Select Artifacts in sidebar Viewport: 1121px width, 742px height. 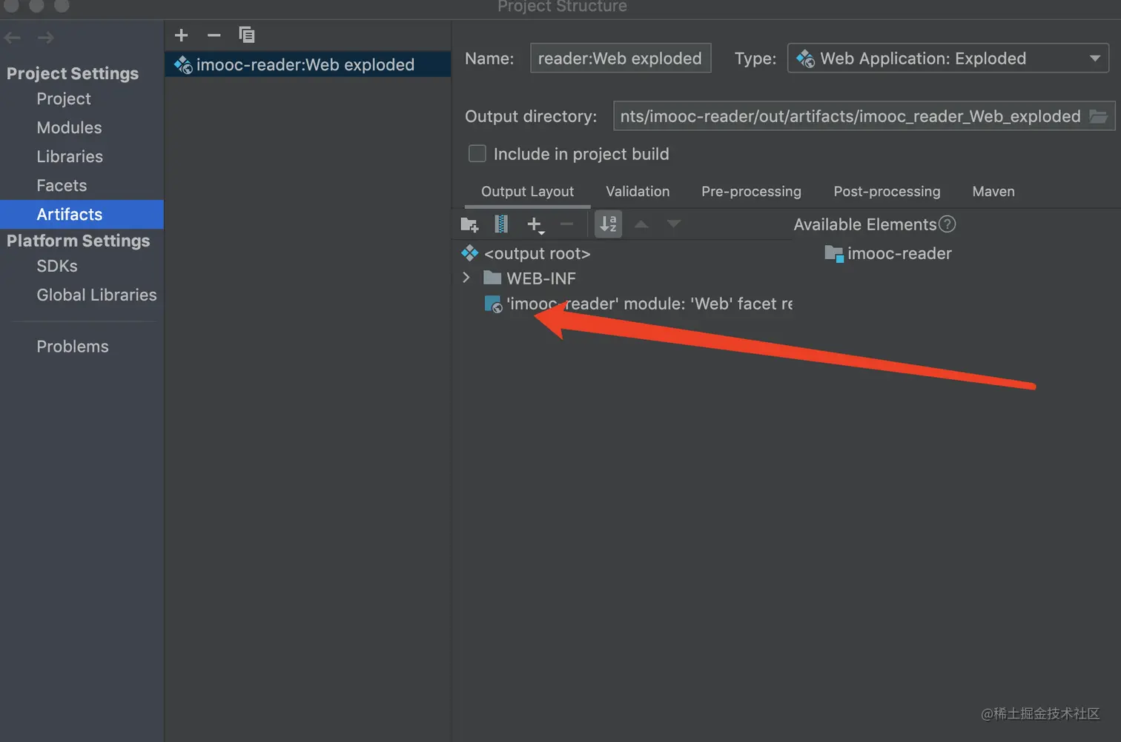tap(82, 214)
